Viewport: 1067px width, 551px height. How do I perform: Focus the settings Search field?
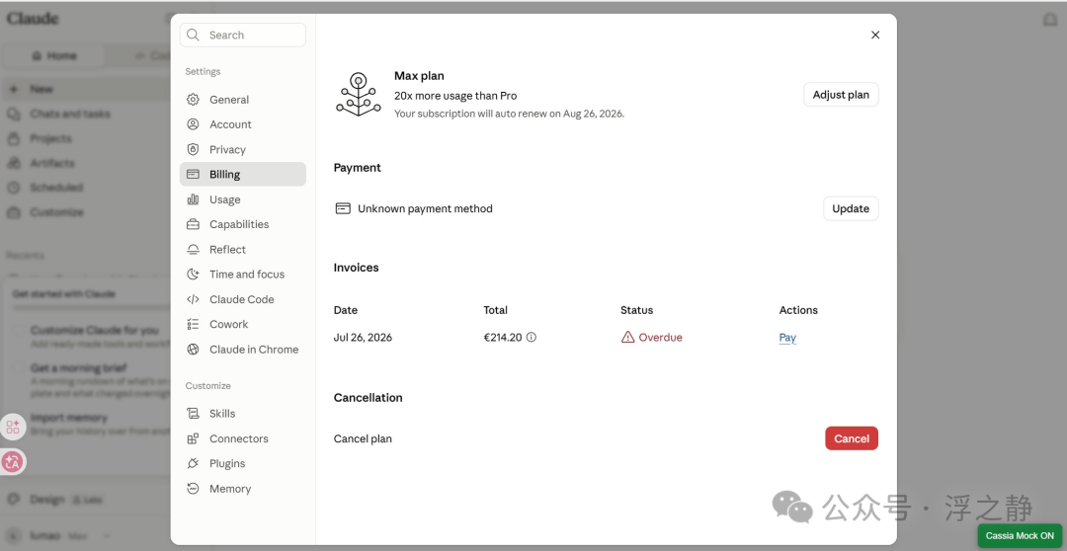tap(243, 35)
